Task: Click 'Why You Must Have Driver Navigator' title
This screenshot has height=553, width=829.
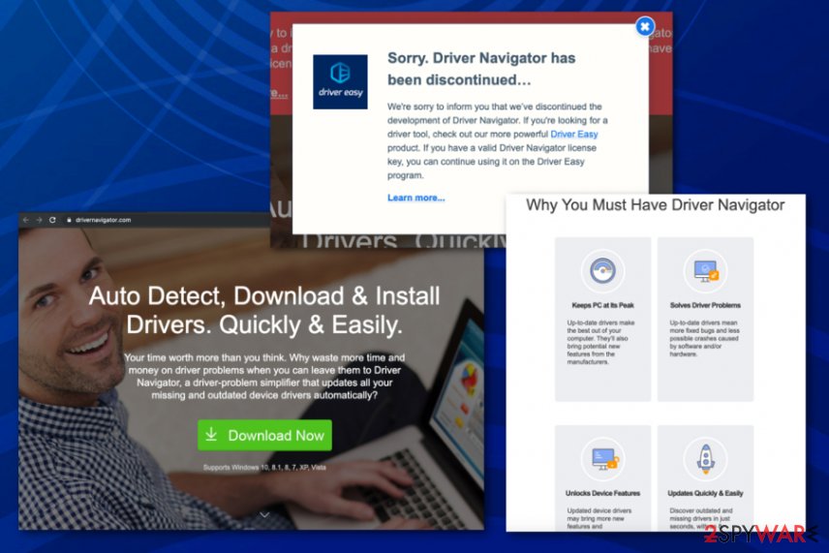Action: pyautogui.click(x=655, y=205)
